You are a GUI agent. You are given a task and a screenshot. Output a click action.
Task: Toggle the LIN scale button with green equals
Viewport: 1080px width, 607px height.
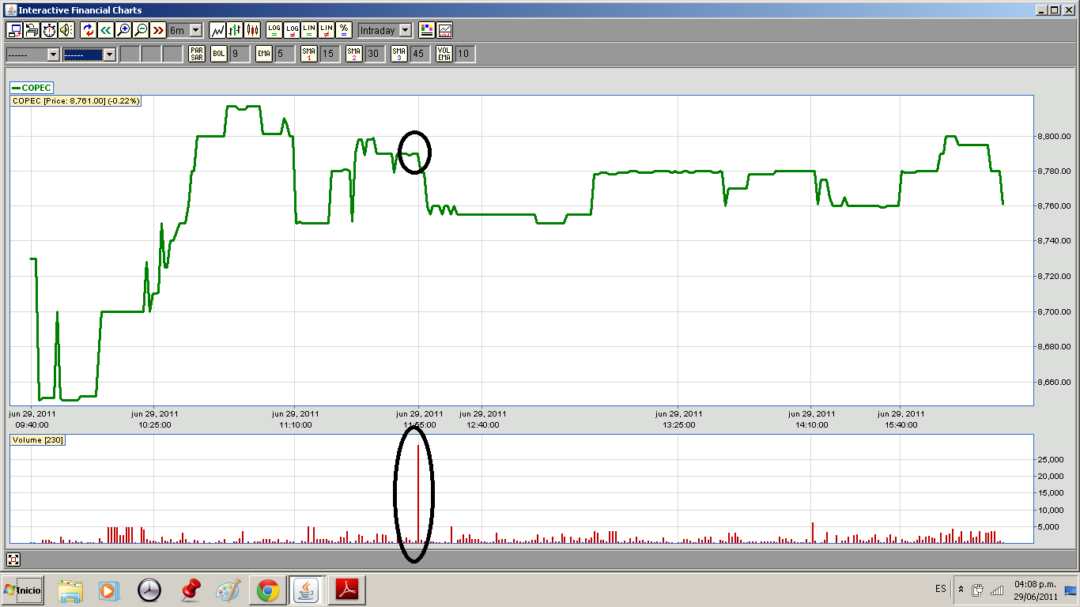pyautogui.click(x=309, y=30)
